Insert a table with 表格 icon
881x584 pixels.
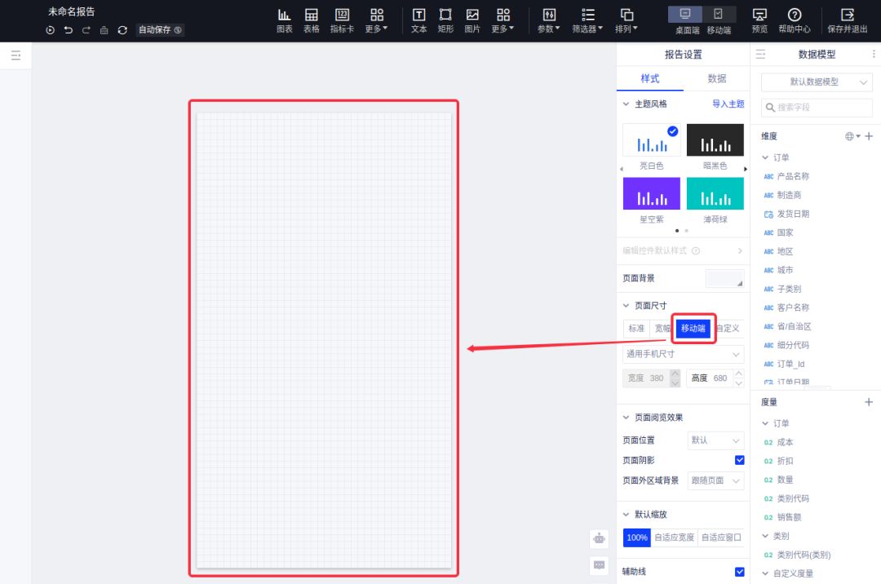coord(312,20)
